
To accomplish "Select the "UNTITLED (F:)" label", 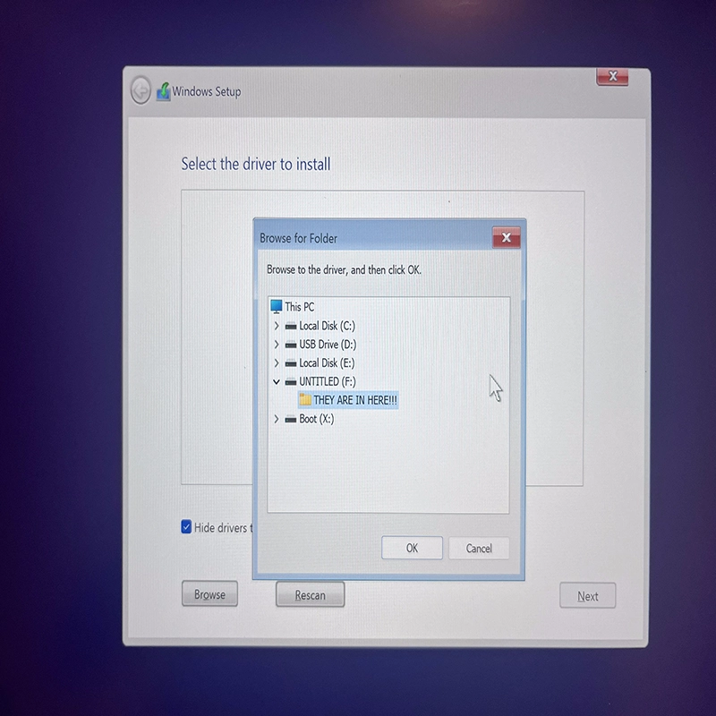I will tap(328, 382).
